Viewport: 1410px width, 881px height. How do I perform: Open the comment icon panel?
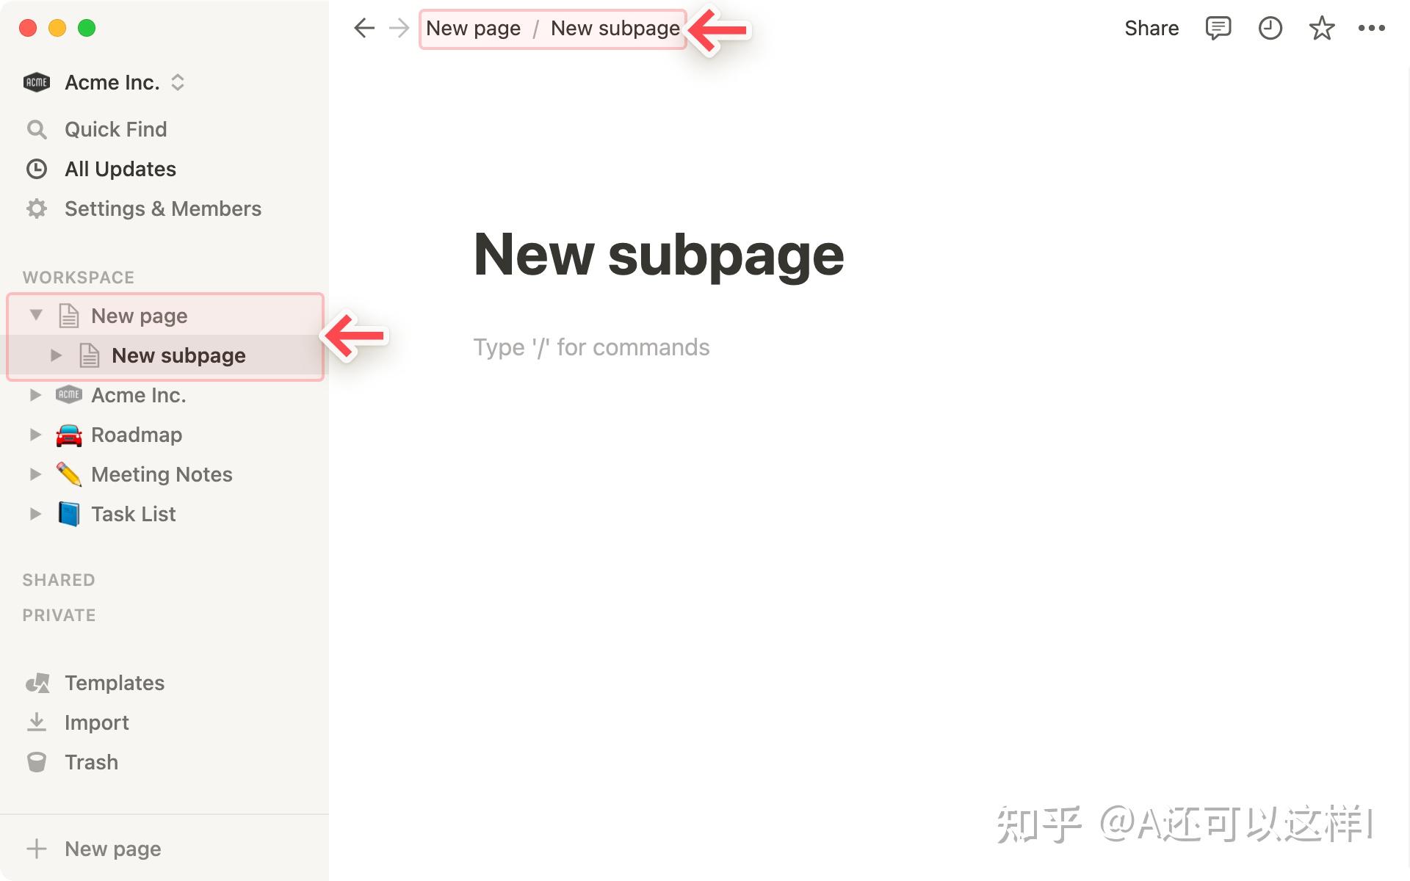click(1217, 27)
